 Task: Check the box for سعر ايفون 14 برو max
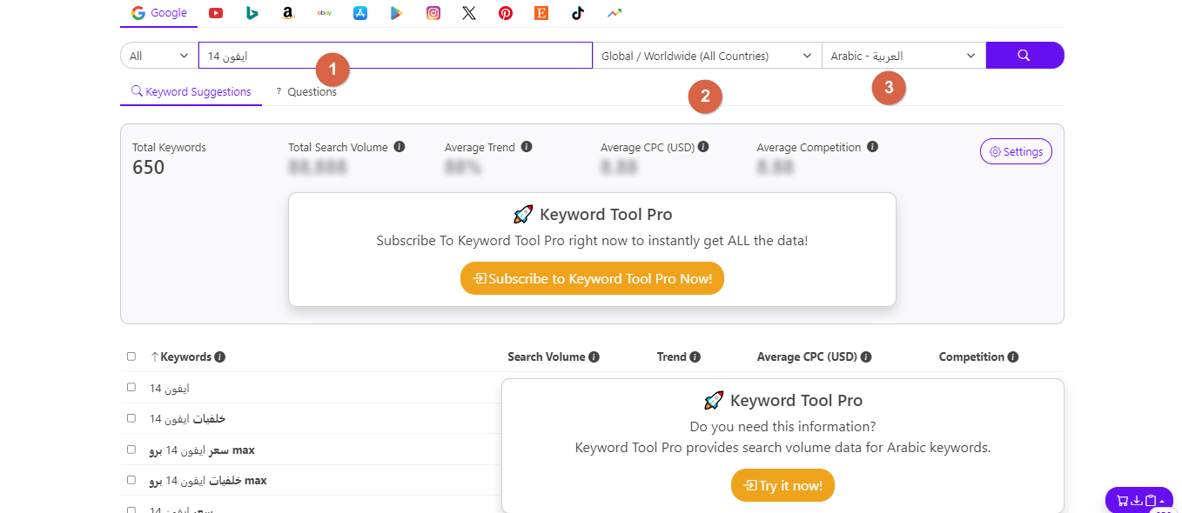click(131, 450)
